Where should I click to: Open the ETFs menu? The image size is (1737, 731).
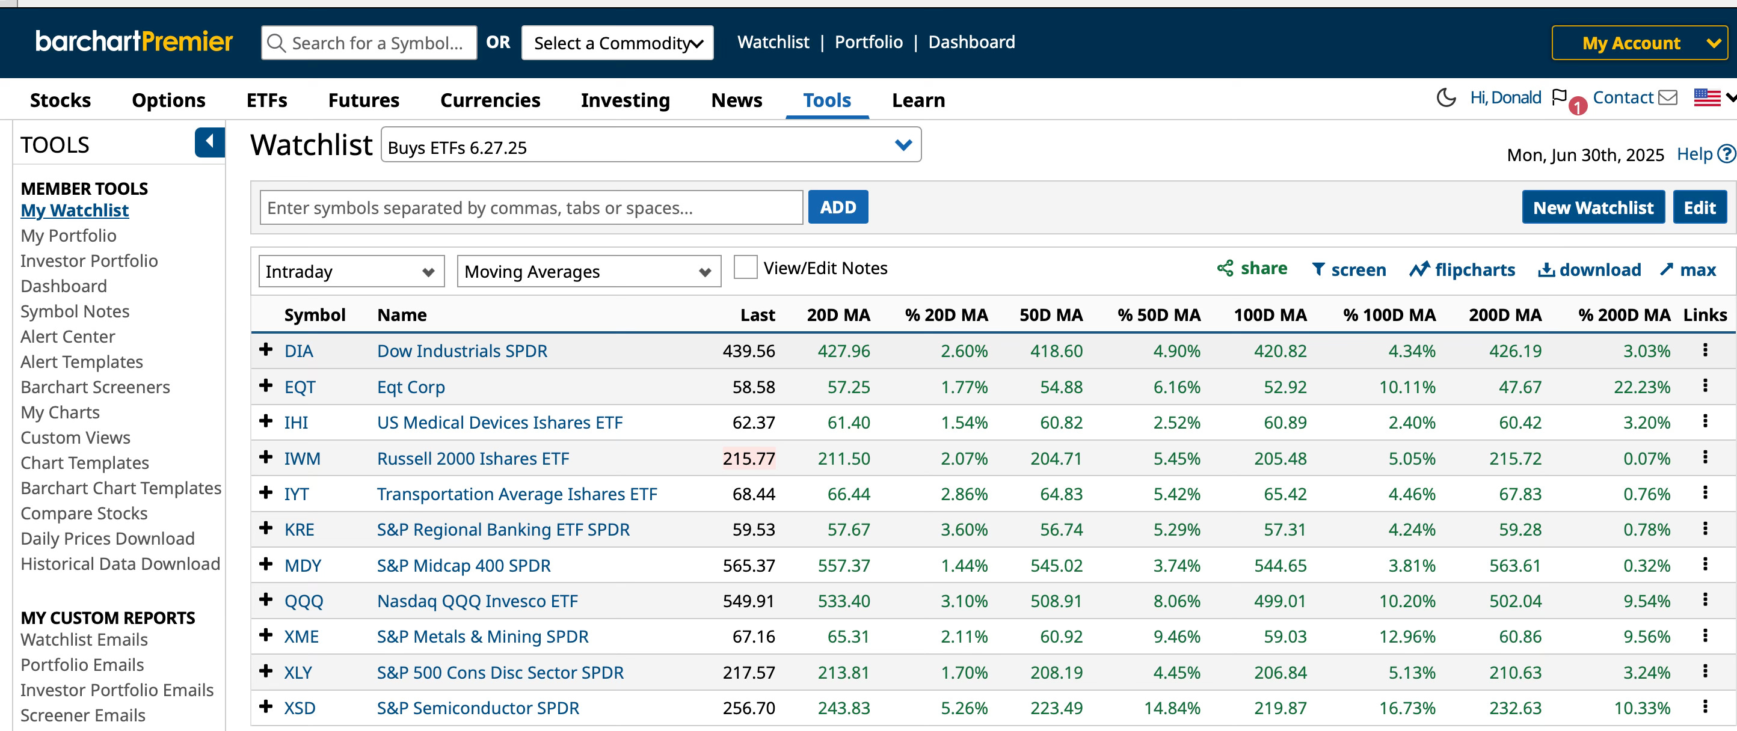[266, 100]
